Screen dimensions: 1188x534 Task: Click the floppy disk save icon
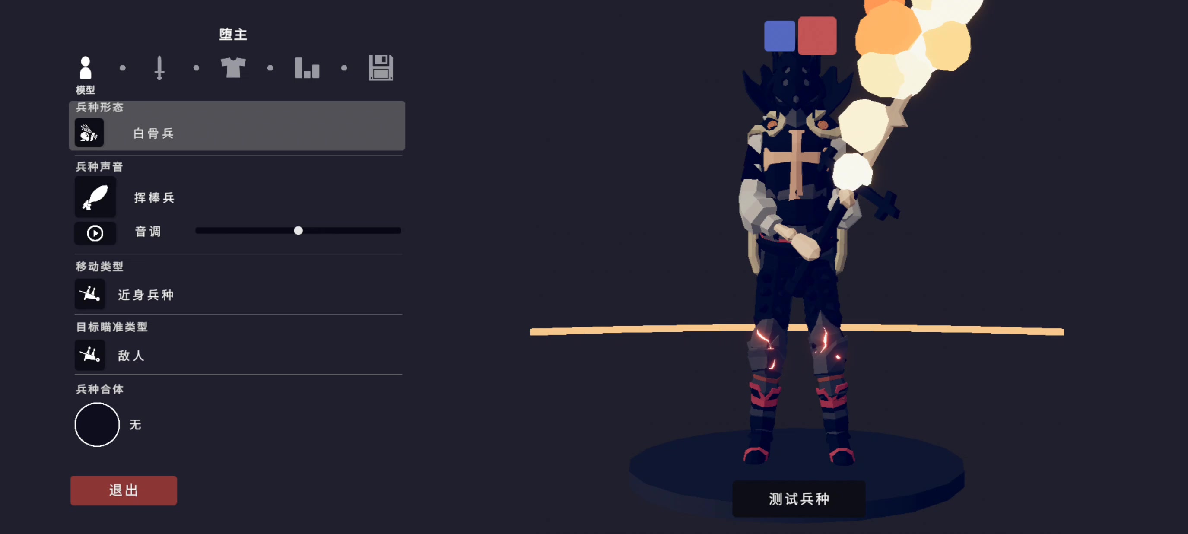381,68
